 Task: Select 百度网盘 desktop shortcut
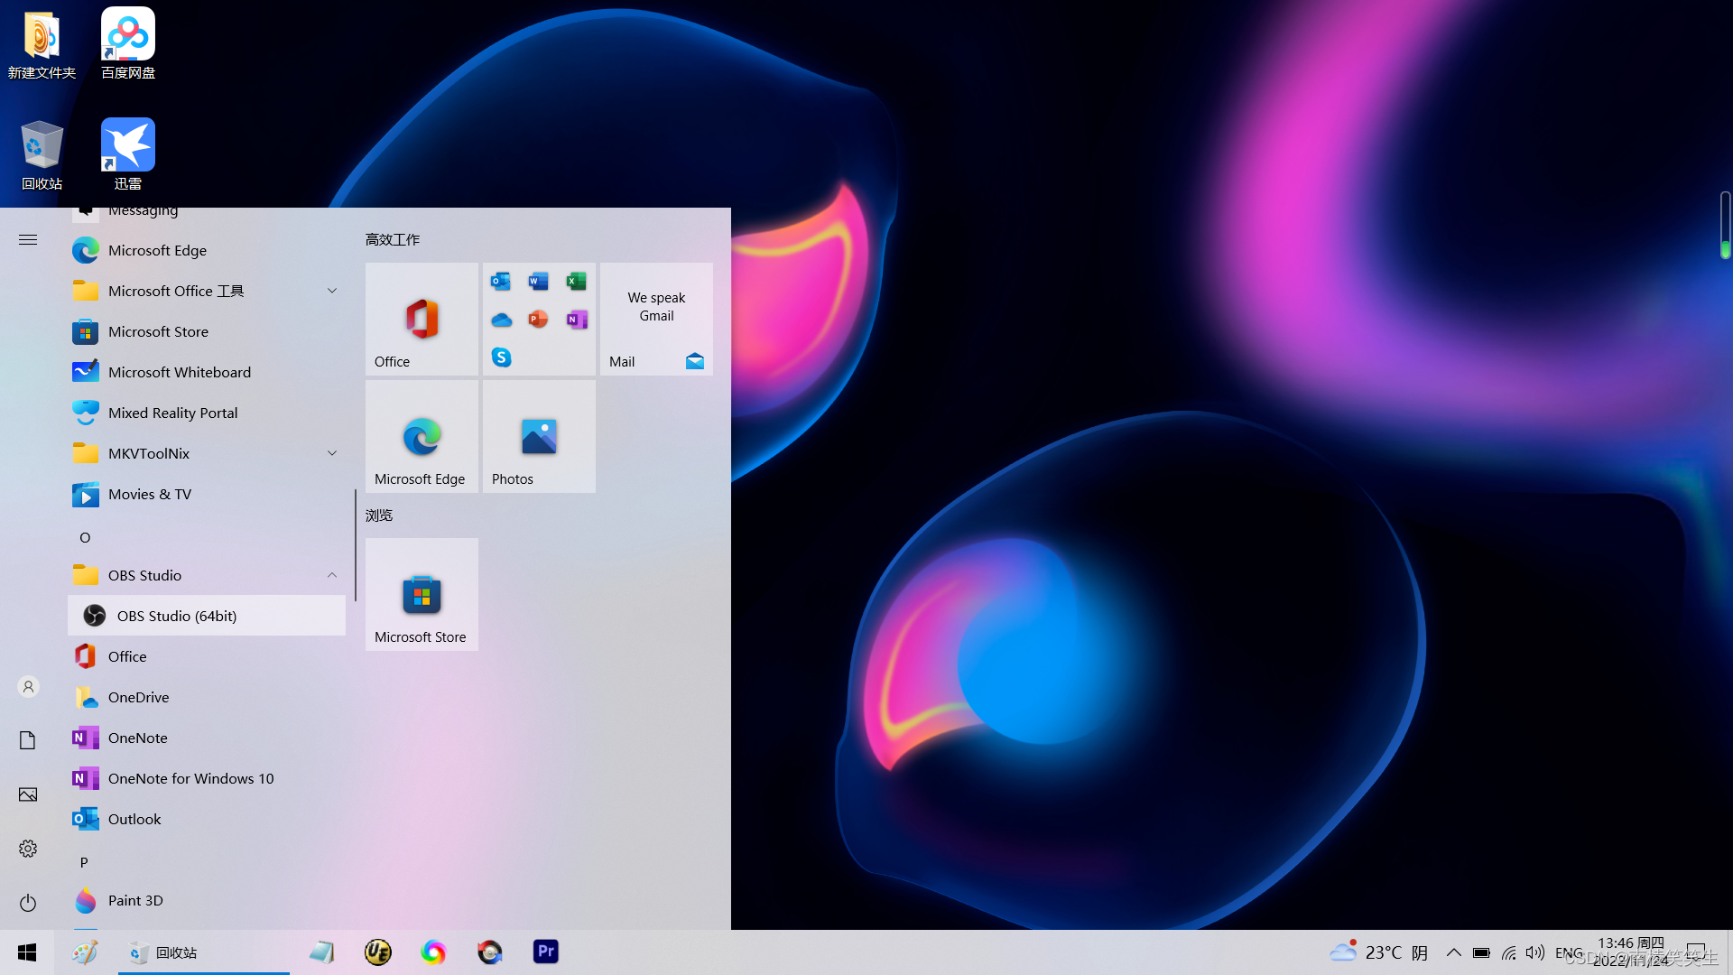[x=128, y=44]
